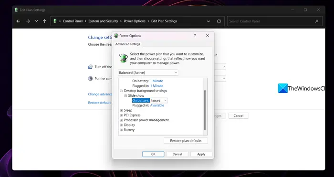Click Restore default settings link in background window
The width and height of the screenshot is (334, 177).
click(x=100, y=103)
